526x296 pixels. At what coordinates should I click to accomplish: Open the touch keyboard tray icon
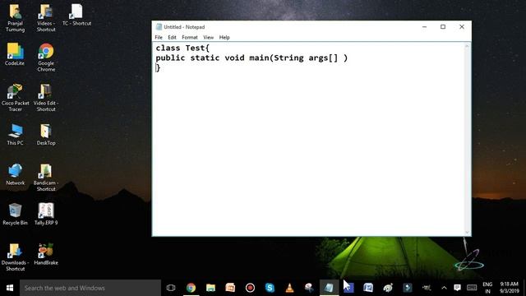click(x=472, y=288)
